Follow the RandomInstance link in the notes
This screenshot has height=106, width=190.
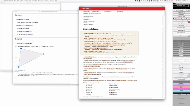pos(128,62)
